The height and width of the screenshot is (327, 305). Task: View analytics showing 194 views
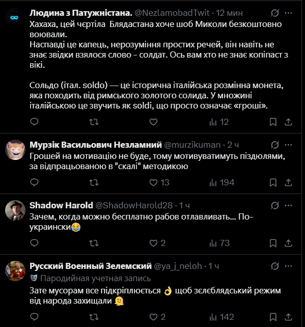click(x=222, y=183)
